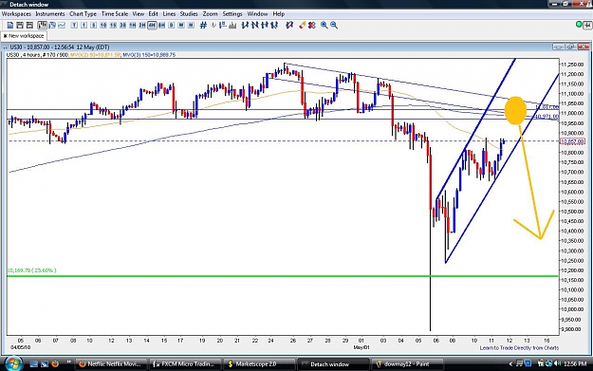Switch to the 10 minute timeframe
The image size is (593, 371).
click(x=103, y=26)
